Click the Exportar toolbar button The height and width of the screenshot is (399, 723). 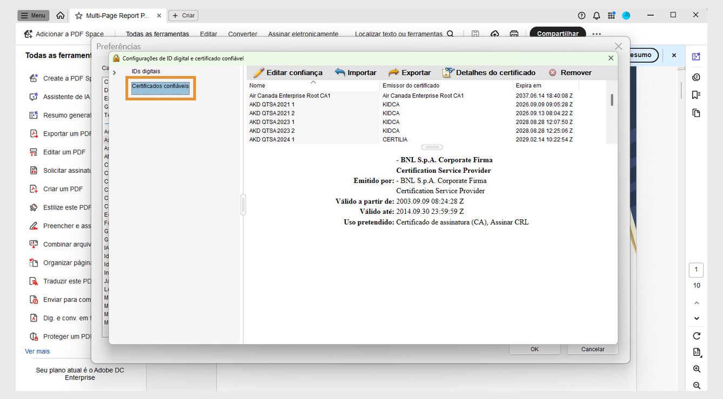click(410, 72)
